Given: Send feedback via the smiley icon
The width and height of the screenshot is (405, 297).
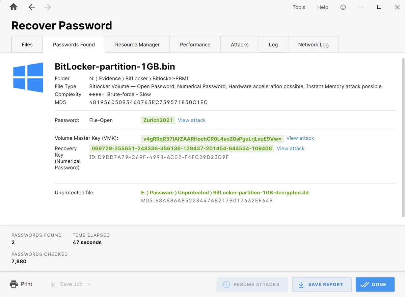Looking at the screenshot, I should pos(343,7).
